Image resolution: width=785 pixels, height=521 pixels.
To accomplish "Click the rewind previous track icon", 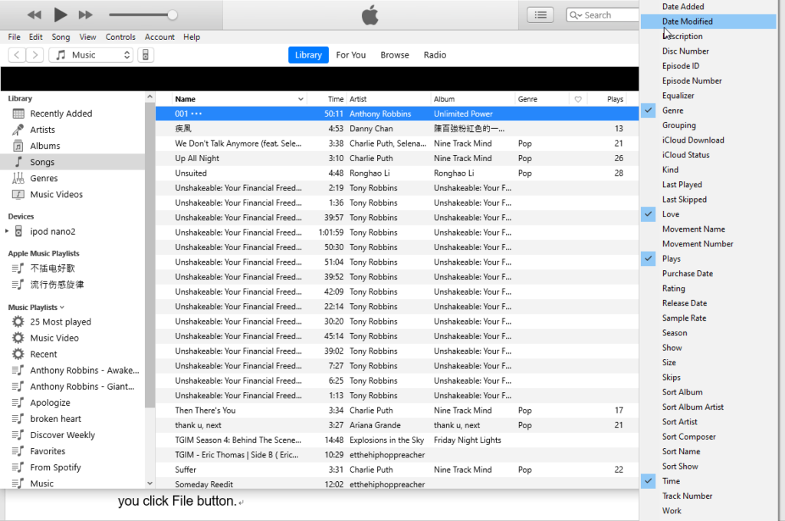I will 34,15.
